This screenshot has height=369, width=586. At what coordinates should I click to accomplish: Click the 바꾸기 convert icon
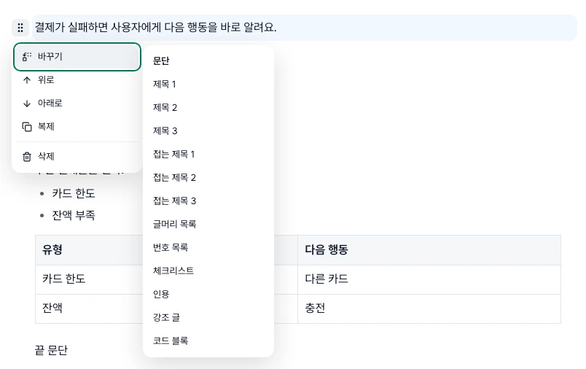26,56
